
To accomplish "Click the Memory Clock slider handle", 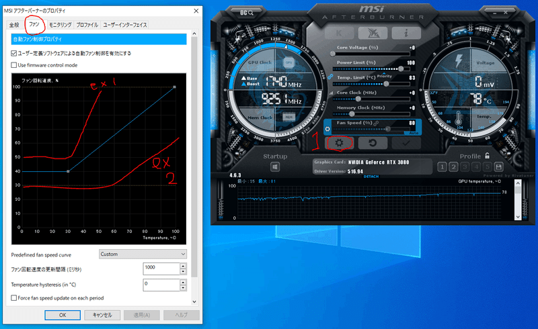I will click(x=351, y=114).
